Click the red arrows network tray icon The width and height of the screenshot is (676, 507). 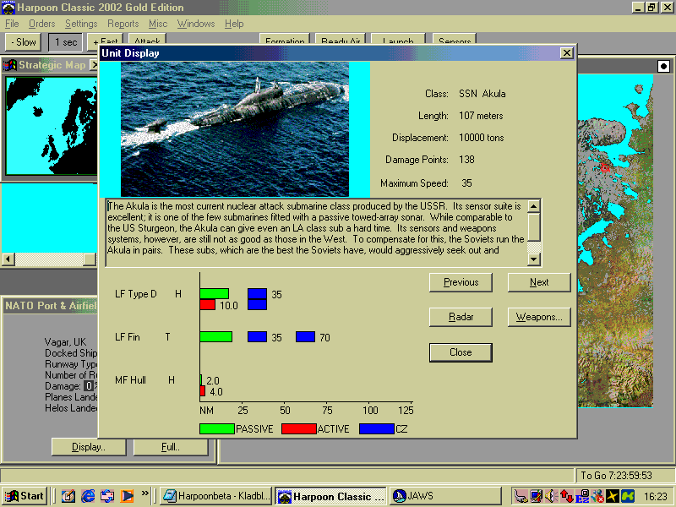click(x=566, y=496)
